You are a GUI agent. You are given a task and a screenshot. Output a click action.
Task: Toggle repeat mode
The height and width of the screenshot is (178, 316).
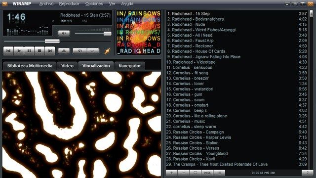(93, 50)
